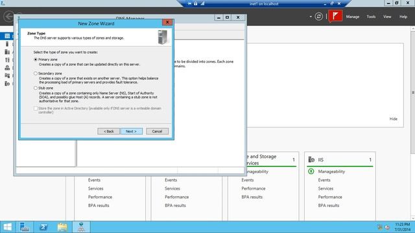This screenshot has height=233, width=415.
Task: Open the File and Storage Services sidebar icon
Action: click(x=7, y=76)
